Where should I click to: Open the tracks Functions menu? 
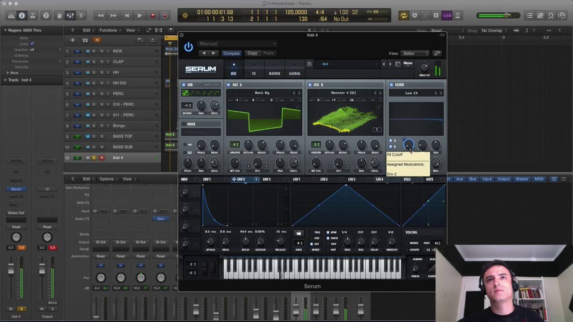[x=110, y=30]
